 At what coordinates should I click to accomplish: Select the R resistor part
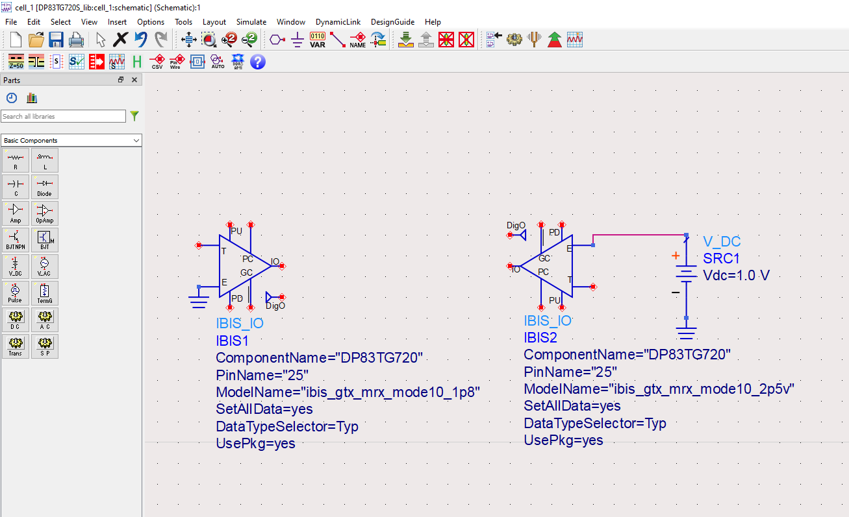coord(16,160)
